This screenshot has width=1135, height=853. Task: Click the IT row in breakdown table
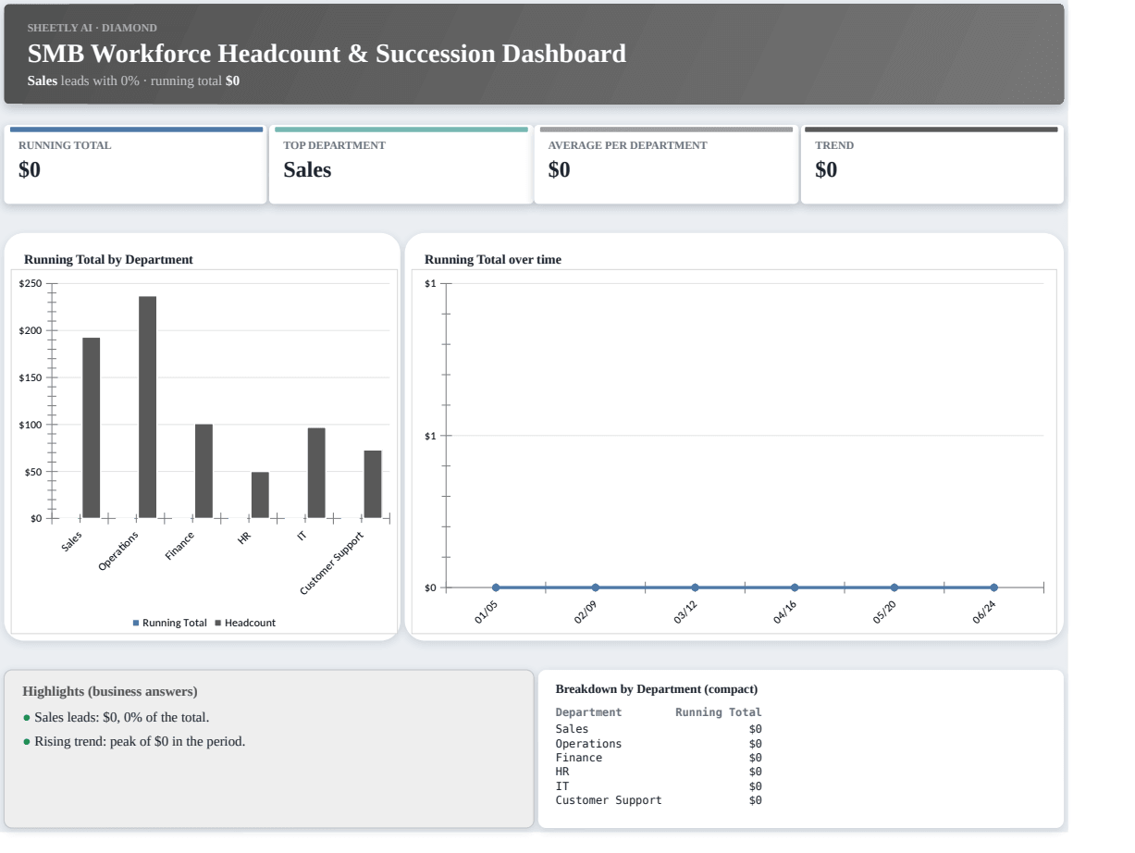pos(659,786)
